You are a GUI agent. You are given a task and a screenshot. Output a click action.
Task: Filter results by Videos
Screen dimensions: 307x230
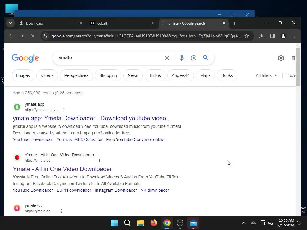coord(47,75)
